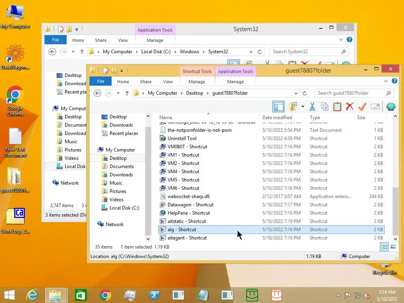
Task: Open System32 address bar history dropdown
Action: 251,52
